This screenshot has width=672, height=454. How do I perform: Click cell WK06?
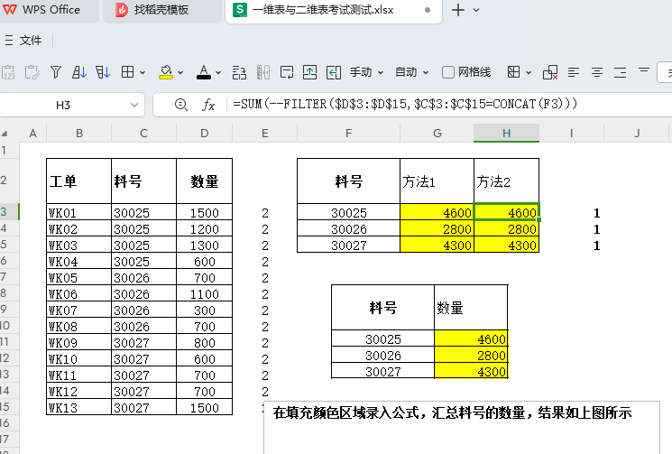[78, 294]
